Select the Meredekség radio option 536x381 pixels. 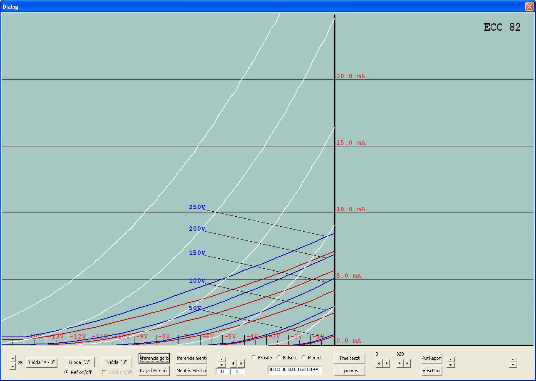(304, 358)
